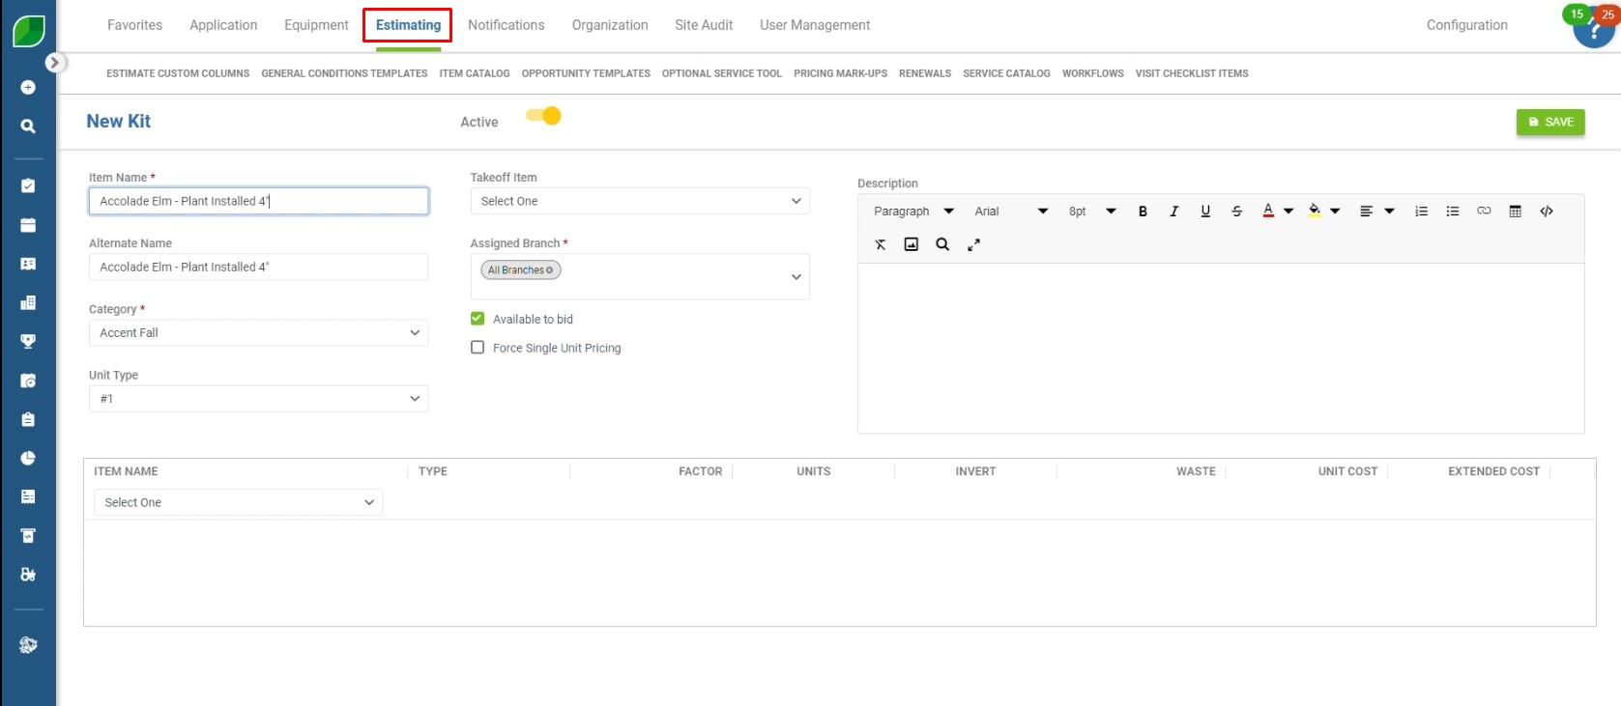Open the Configuration link
Image resolution: width=1621 pixels, height=706 pixels.
point(1466,25)
